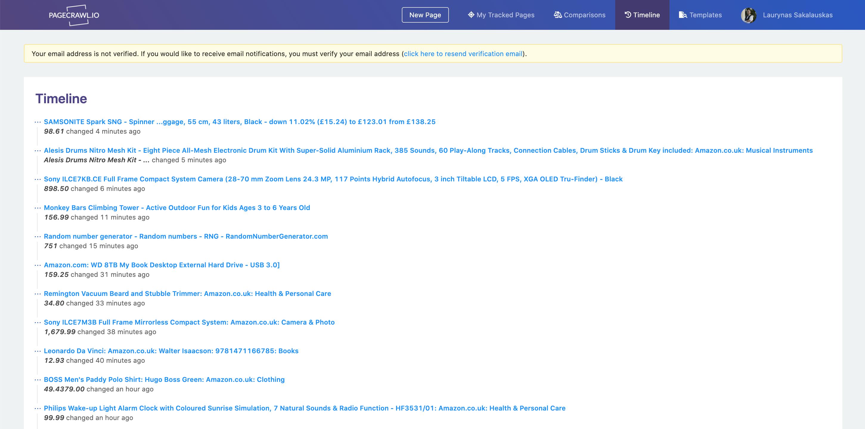Open the Monkey Bars Climbing Tower entry
The width and height of the screenshot is (865, 429).
(x=177, y=207)
